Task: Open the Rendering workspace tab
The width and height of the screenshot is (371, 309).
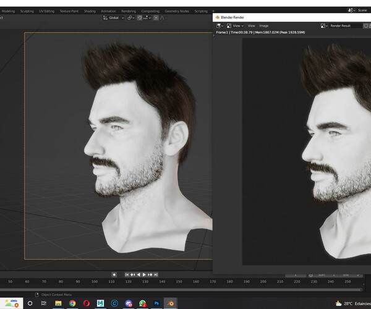Action: [129, 11]
